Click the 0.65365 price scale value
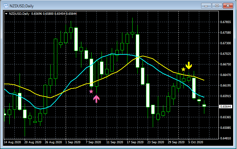This screenshot has width=237, height=149. [x=225, y=117]
